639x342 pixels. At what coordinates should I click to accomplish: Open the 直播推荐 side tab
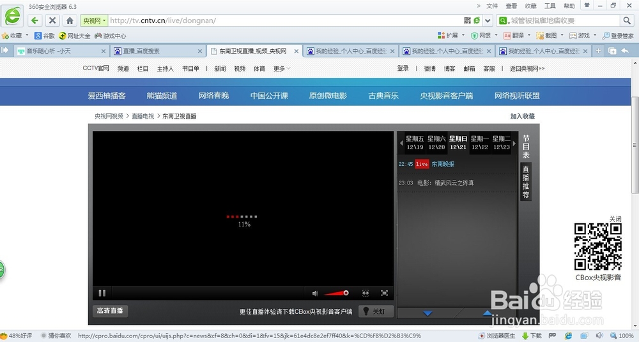(x=526, y=182)
